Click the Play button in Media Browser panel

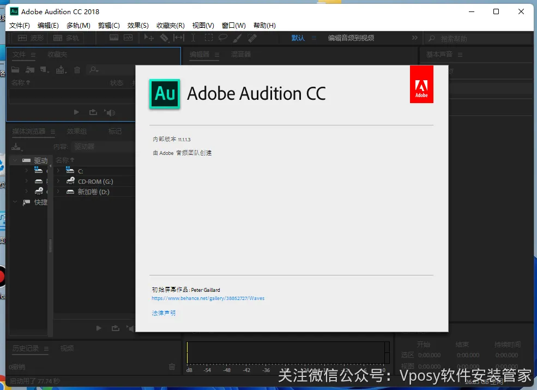pyautogui.click(x=99, y=328)
